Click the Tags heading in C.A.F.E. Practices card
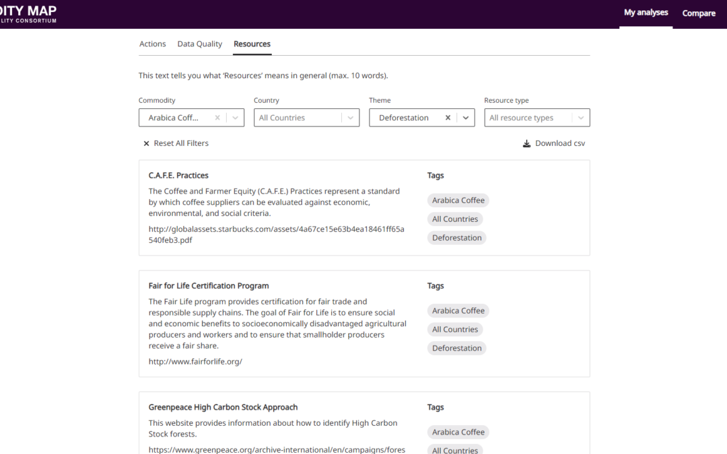 coord(436,176)
